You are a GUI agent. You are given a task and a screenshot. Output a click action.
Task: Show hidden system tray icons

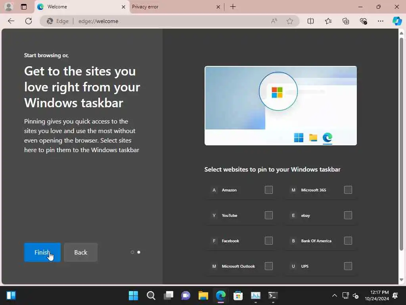click(335, 295)
